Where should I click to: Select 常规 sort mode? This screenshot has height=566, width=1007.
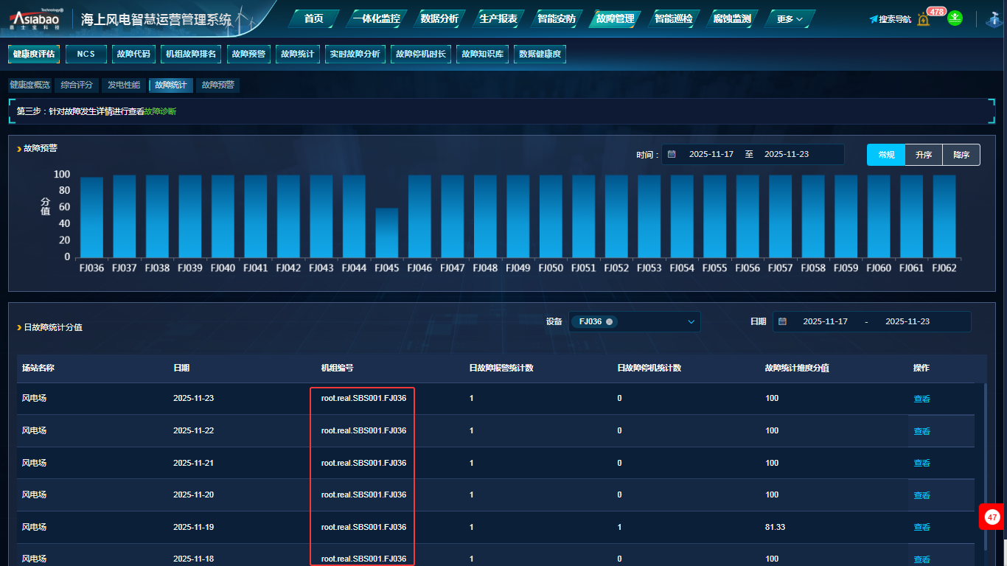(886, 155)
